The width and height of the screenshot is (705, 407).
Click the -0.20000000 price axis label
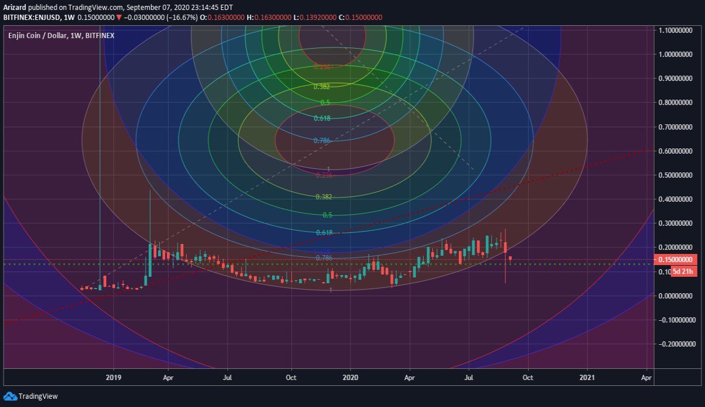click(676, 344)
